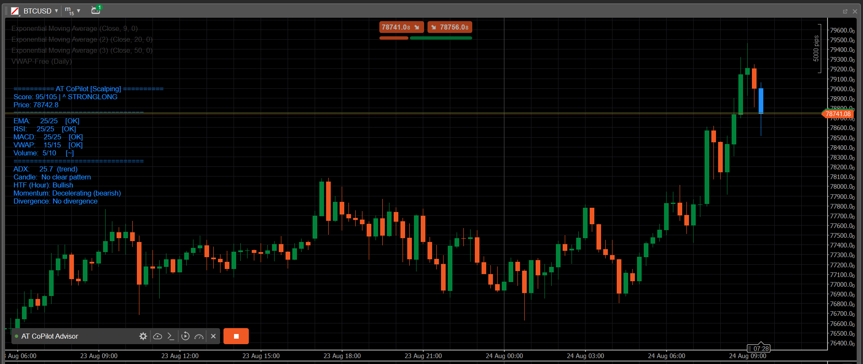Grab the chart toolbar drag handle
This screenshot has height=364, width=863.
pos(6,11)
